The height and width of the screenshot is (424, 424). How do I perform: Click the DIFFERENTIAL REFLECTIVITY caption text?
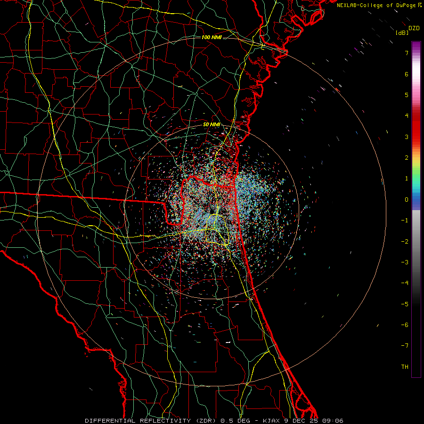(138, 421)
